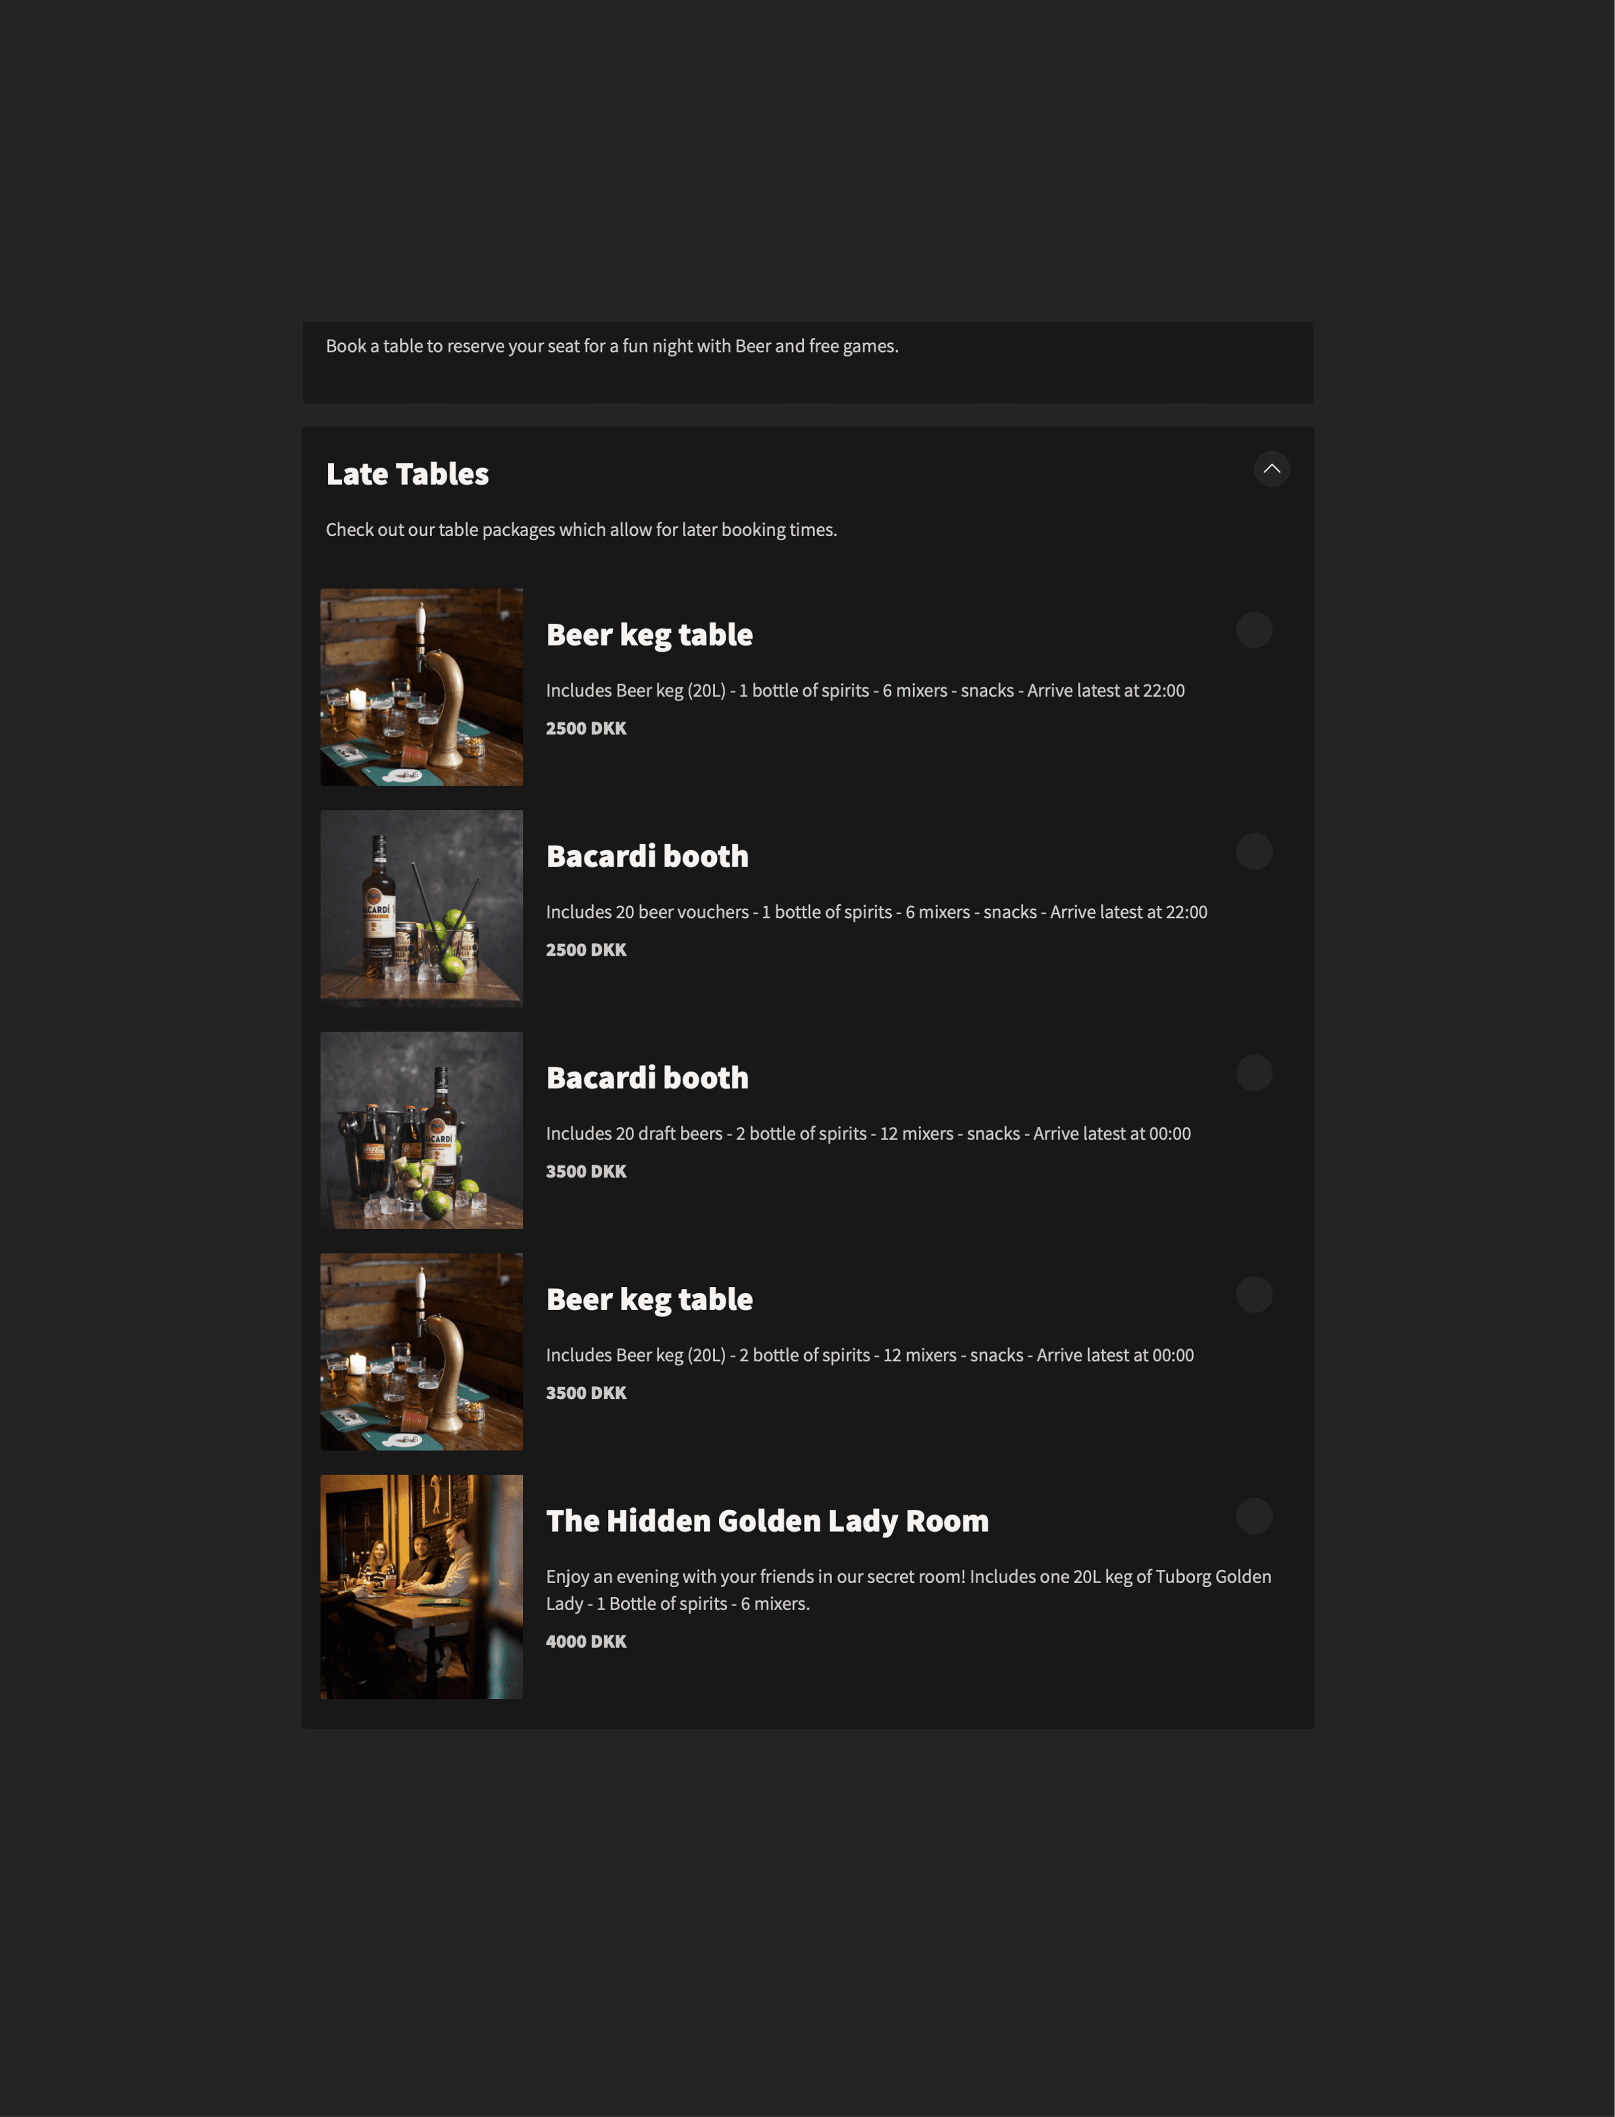Open the 3500 DKK Bacardi booth photo
1615x2117 pixels.
[421, 1131]
